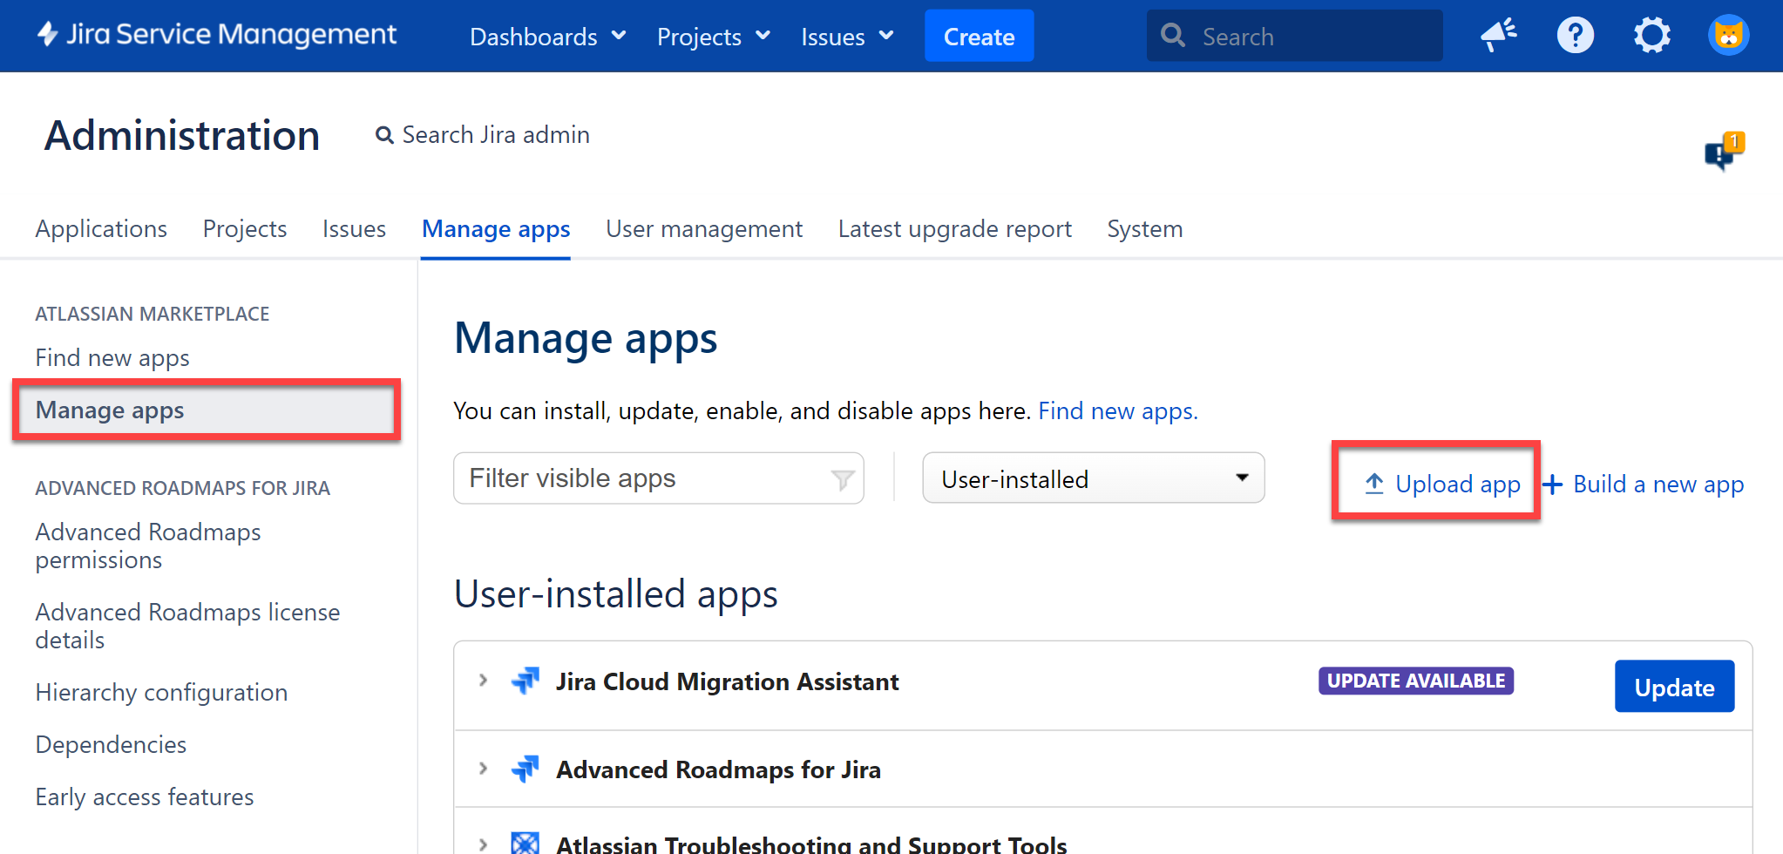The image size is (1783, 854).
Task: Open the User-installed filter dropdown
Action: 1094,478
